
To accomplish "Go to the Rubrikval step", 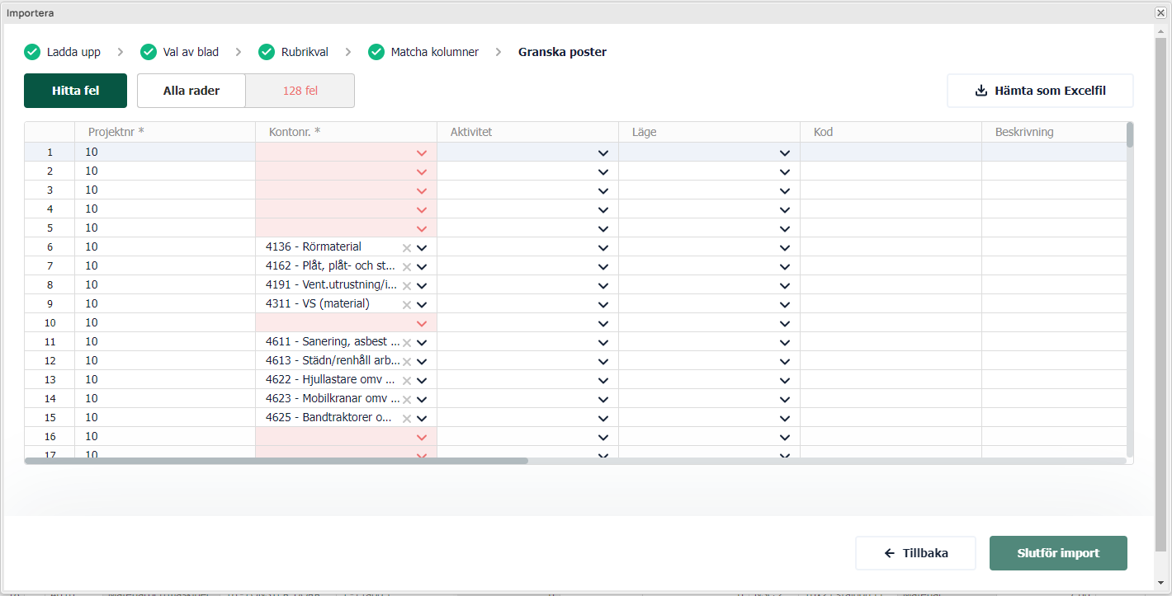I will (x=305, y=52).
